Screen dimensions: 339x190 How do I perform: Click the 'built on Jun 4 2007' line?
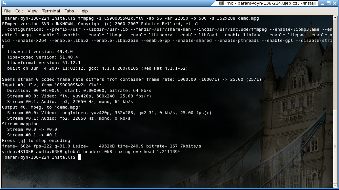point(97,68)
